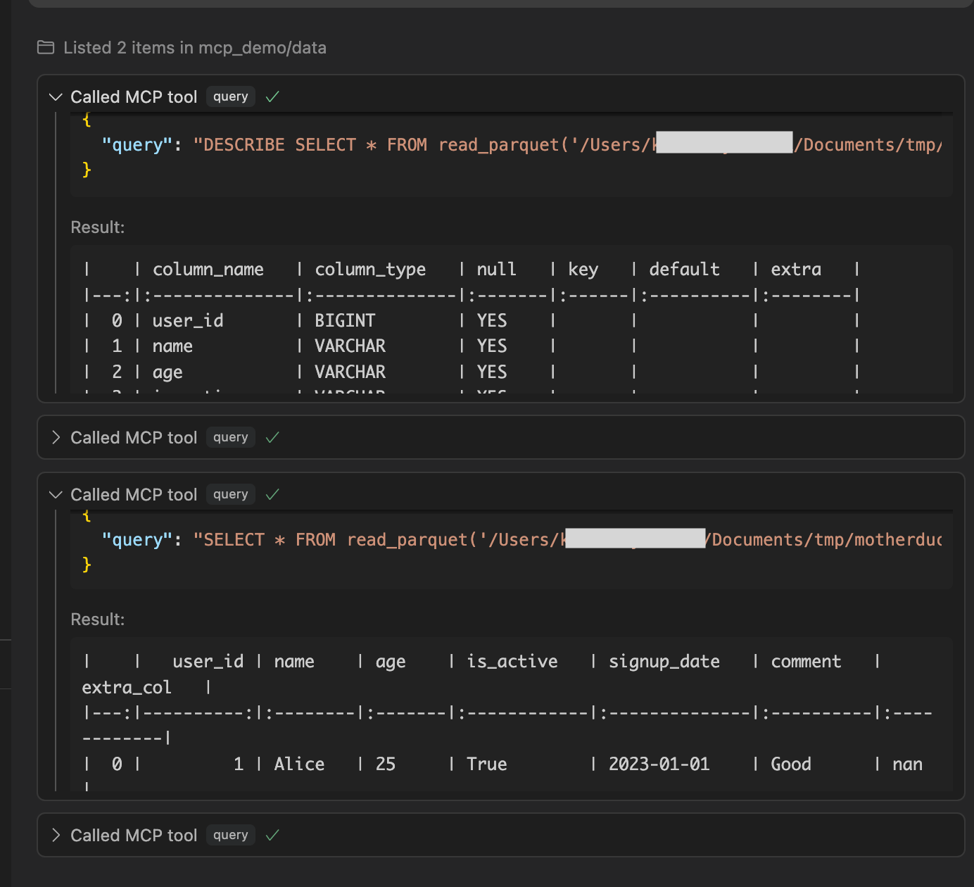Click the query badge on the second tool call
Image resolution: width=974 pixels, height=887 pixels.
[x=231, y=438]
